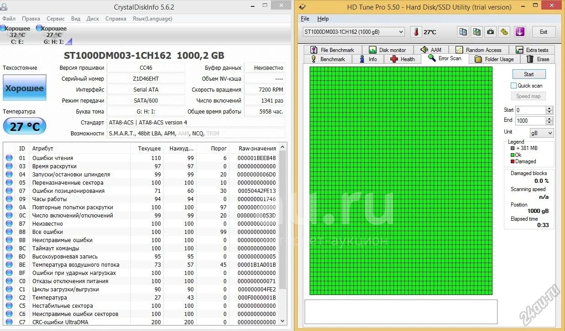Click the gray 381 MB legend swatch

(x=512, y=148)
